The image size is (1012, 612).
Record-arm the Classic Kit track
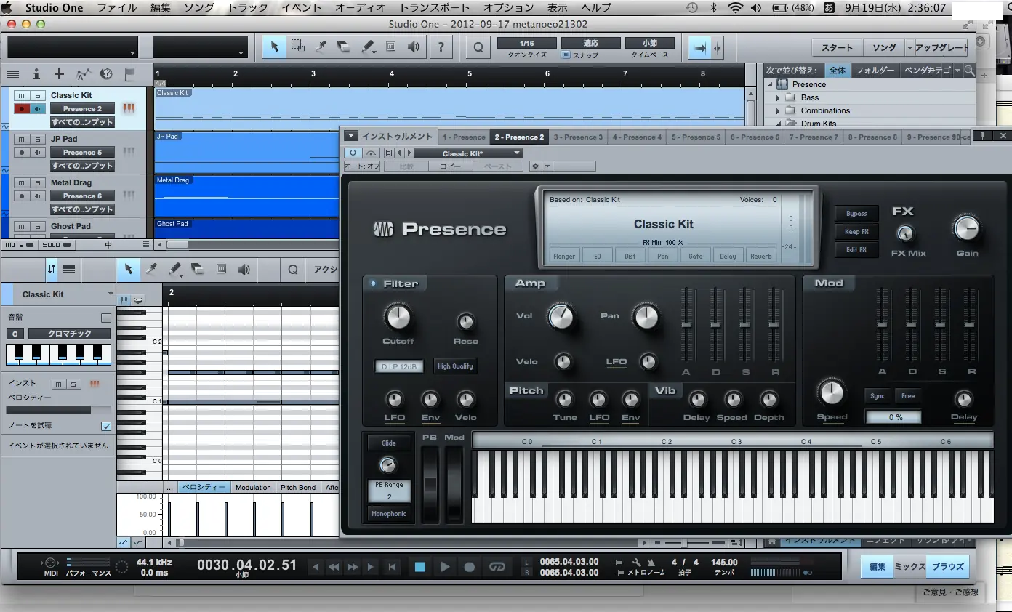coord(22,109)
